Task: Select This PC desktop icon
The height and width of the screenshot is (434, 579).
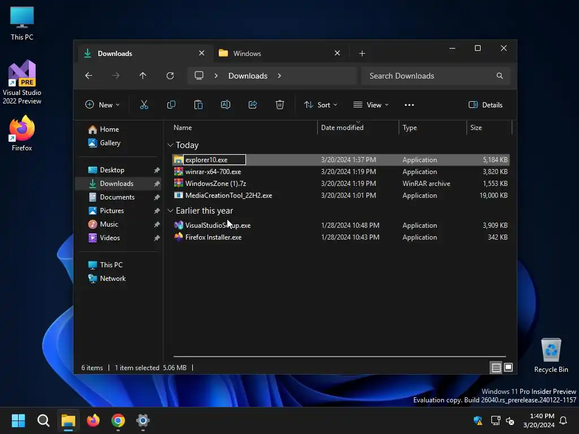Action: 22,23
